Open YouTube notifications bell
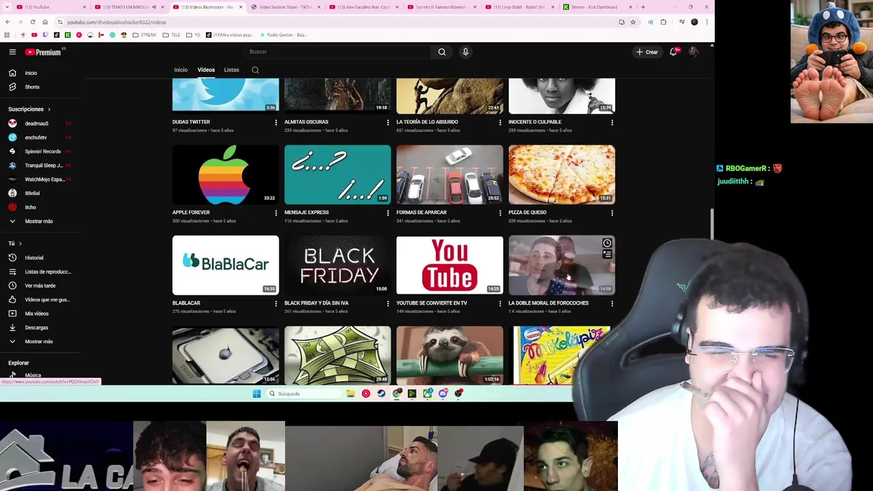The image size is (873, 491). tap(673, 52)
